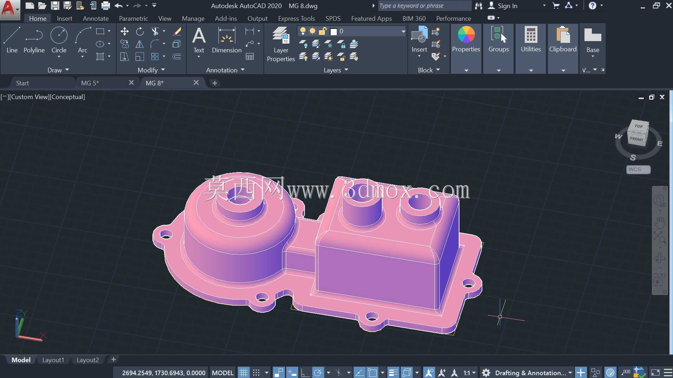673x378 pixels.
Task: Select the Line drawing tool
Action: click(12, 40)
